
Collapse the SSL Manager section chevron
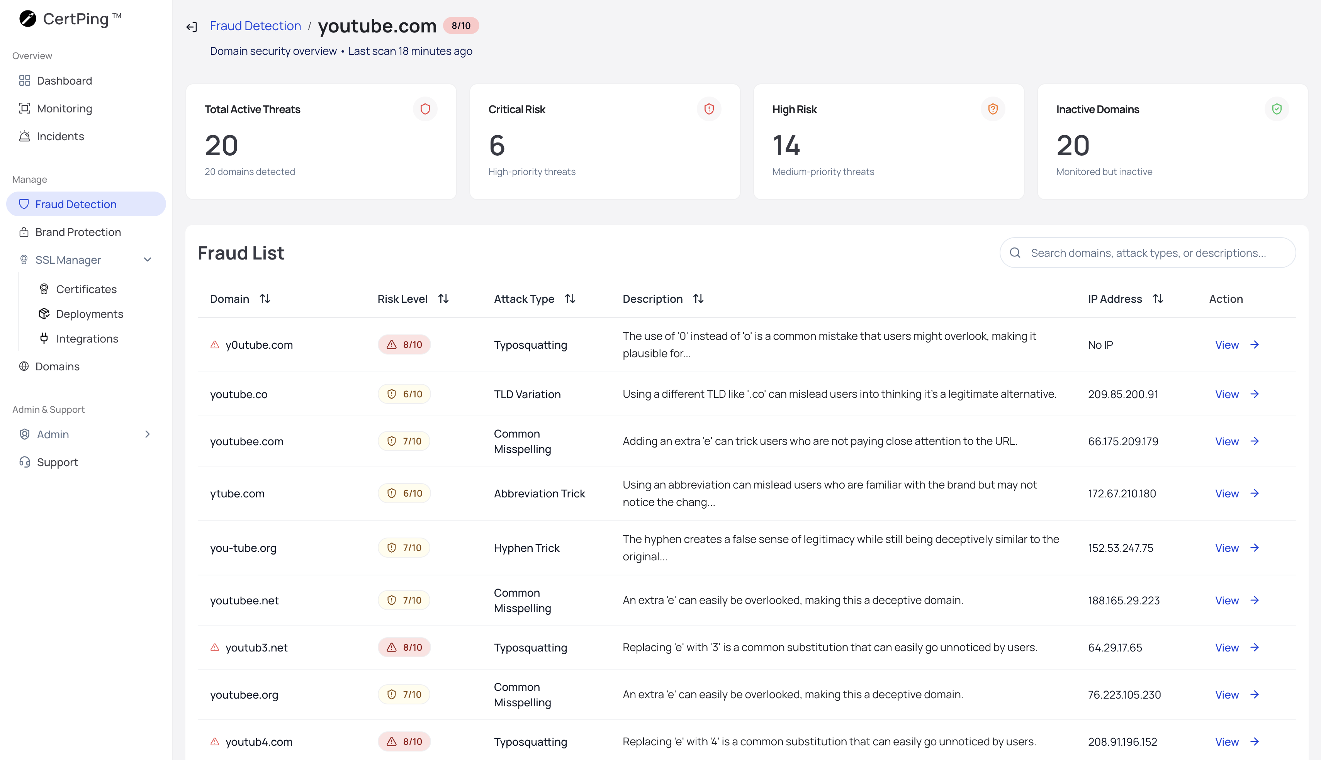tap(148, 260)
